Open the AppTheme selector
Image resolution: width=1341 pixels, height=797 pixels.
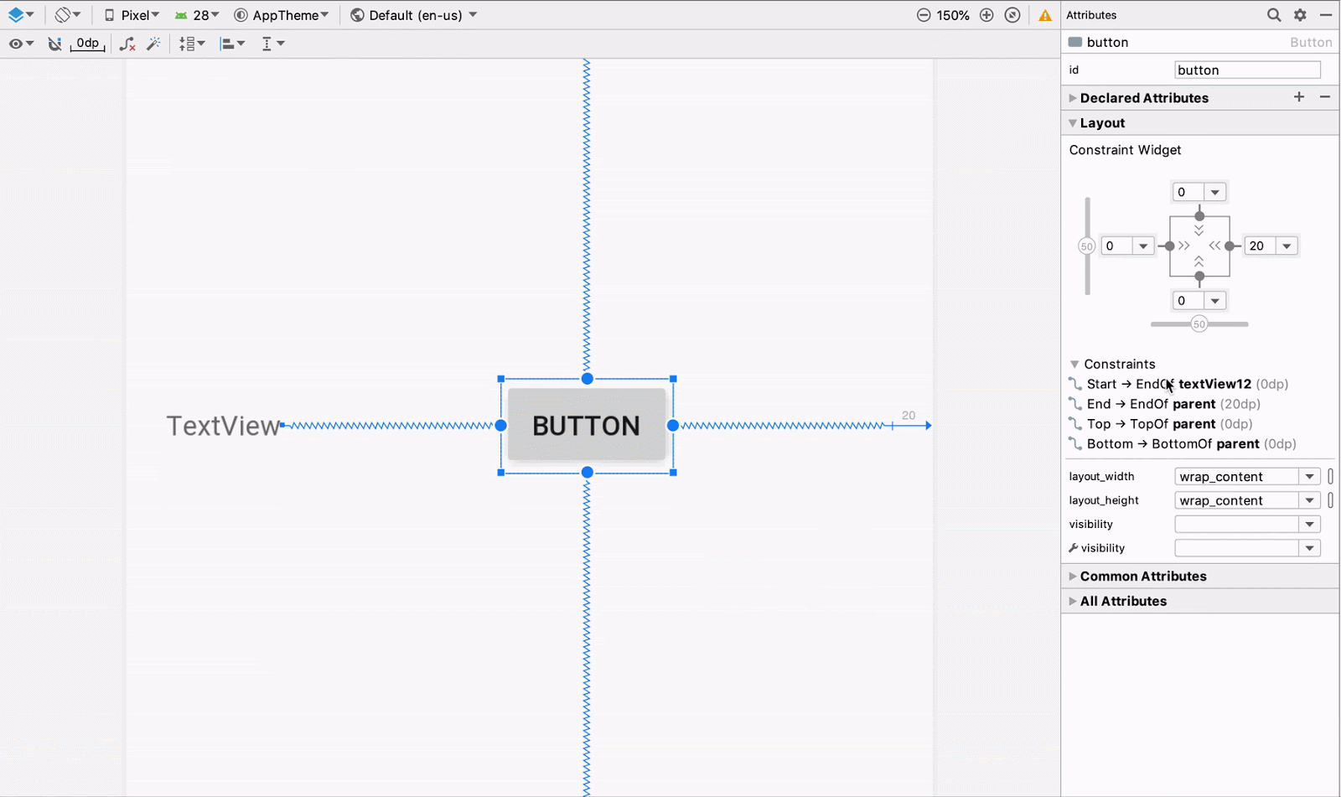(281, 15)
